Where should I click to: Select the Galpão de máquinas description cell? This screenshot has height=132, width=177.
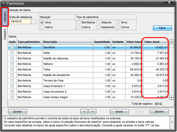point(68,58)
